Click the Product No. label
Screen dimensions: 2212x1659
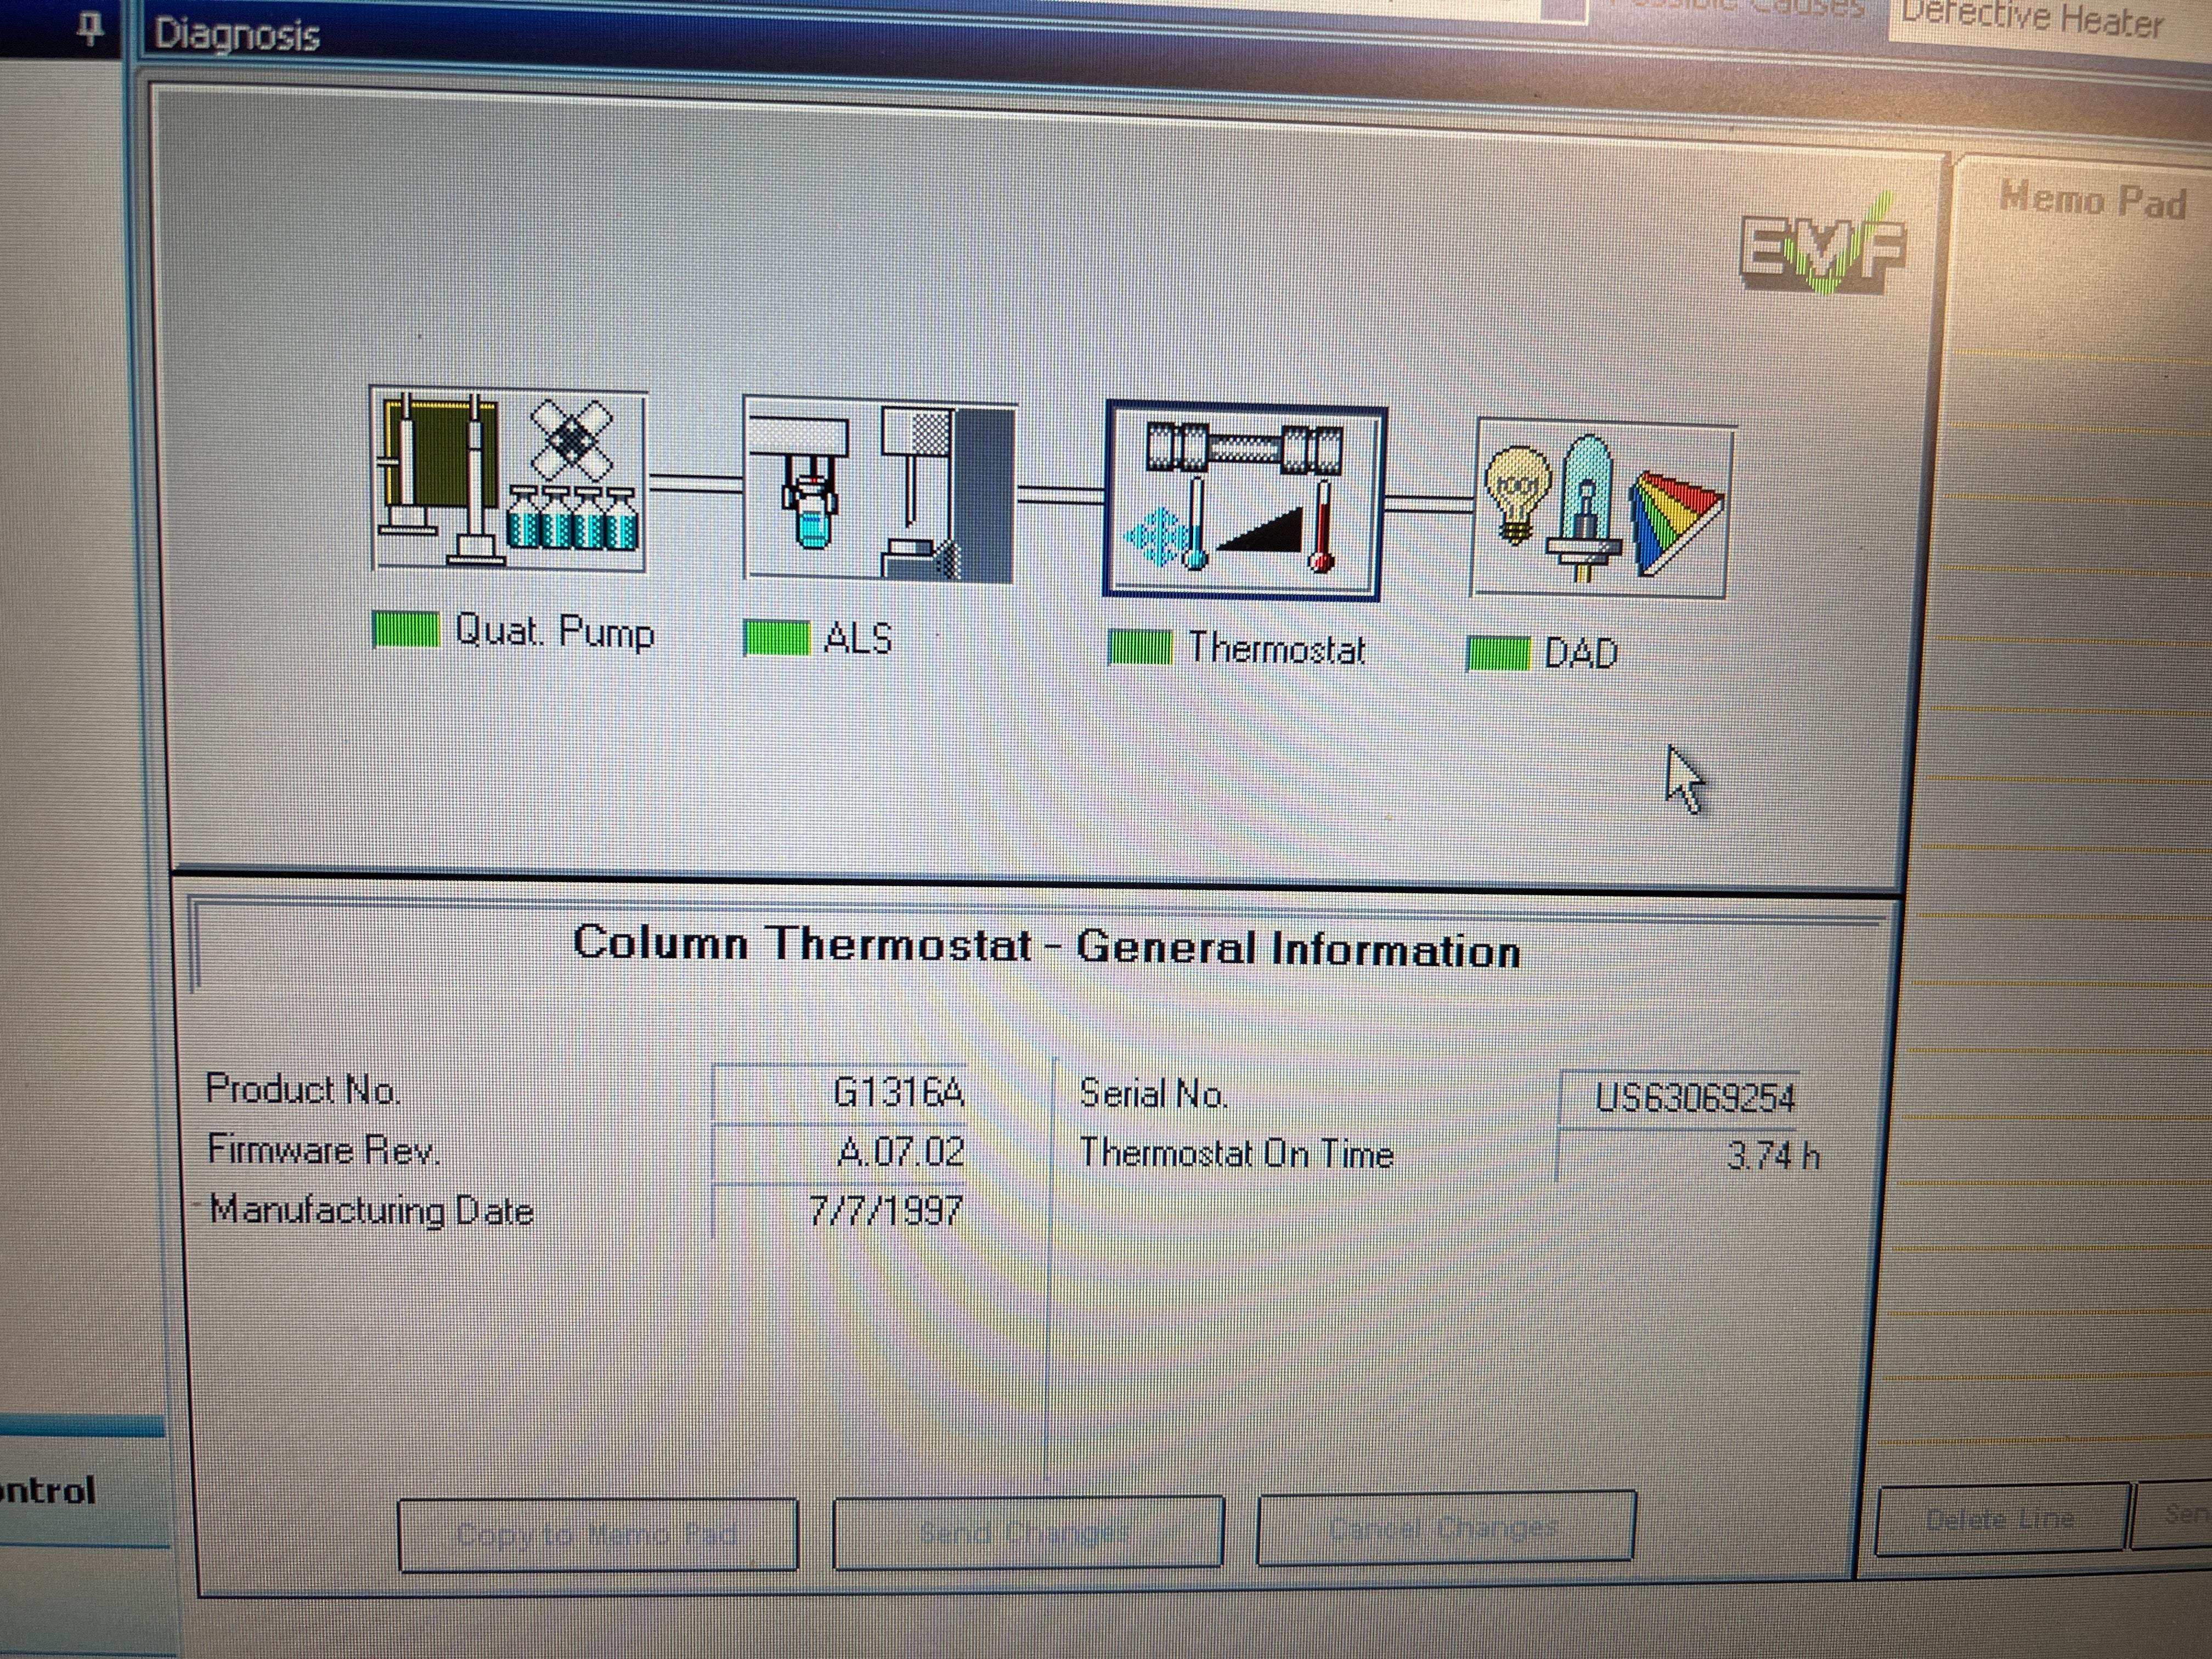pos(302,1088)
